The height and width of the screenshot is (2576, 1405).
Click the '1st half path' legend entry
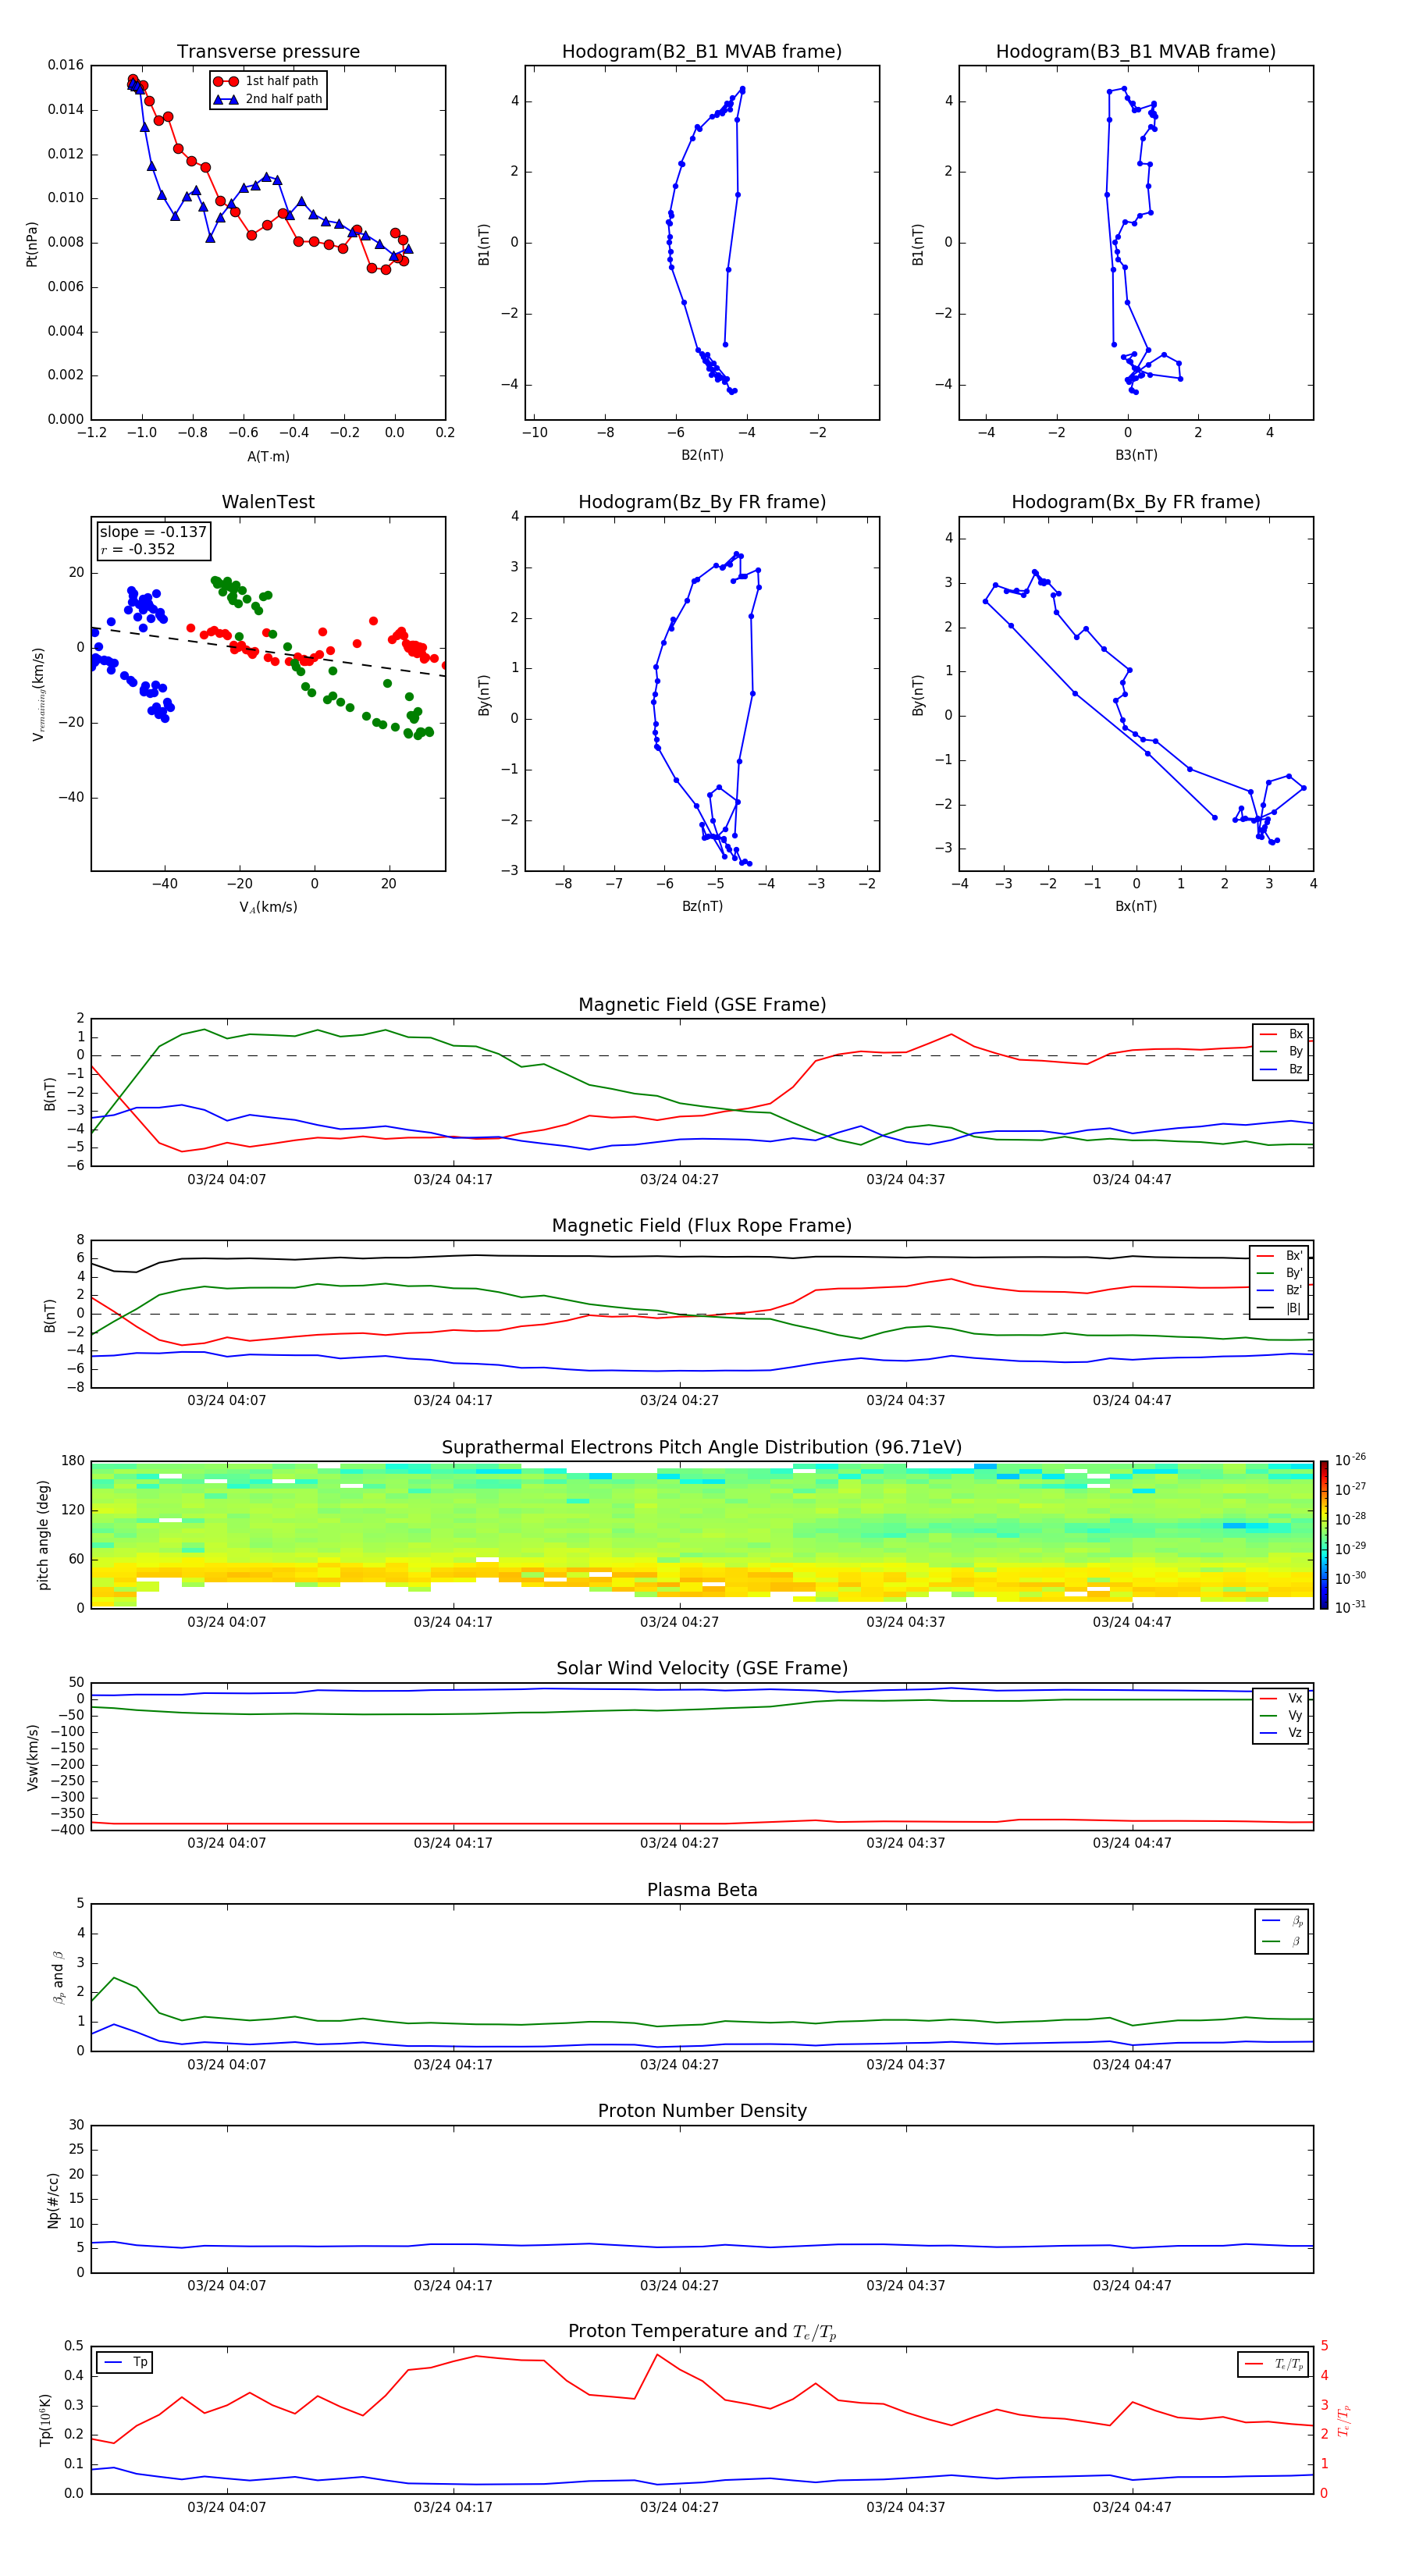coord(267,81)
